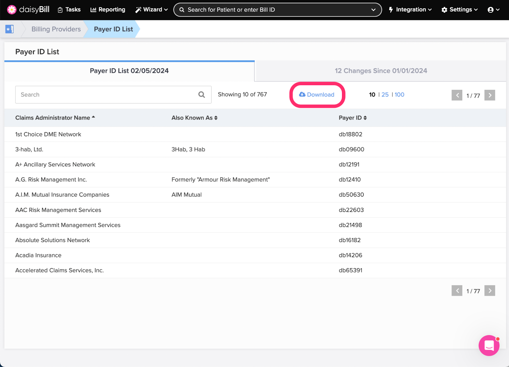This screenshot has height=367, width=509.
Task: Click the Payer ID list search field
Action: click(x=107, y=95)
